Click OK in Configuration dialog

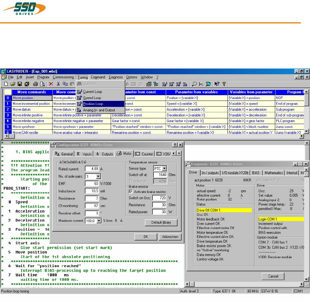[146, 237]
